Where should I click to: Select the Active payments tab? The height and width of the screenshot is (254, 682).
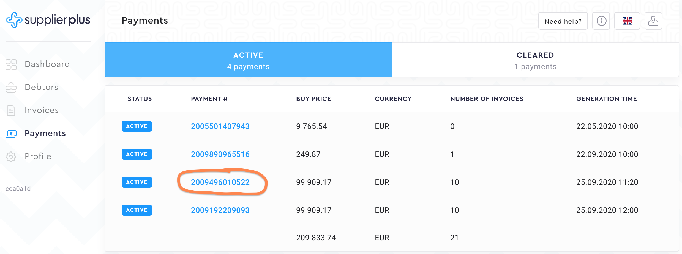click(x=248, y=60)
